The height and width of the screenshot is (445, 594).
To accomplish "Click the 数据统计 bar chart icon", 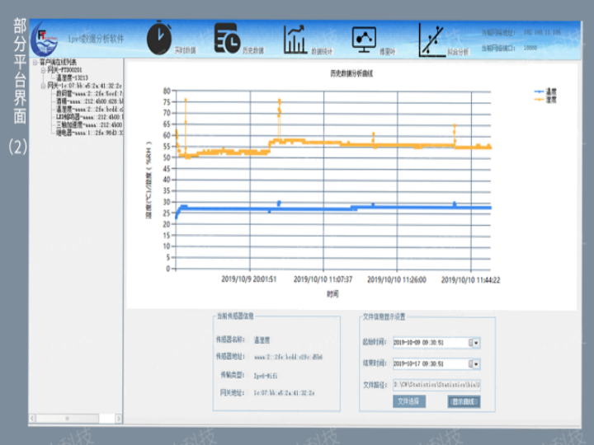I will click(x=295, y=38).
